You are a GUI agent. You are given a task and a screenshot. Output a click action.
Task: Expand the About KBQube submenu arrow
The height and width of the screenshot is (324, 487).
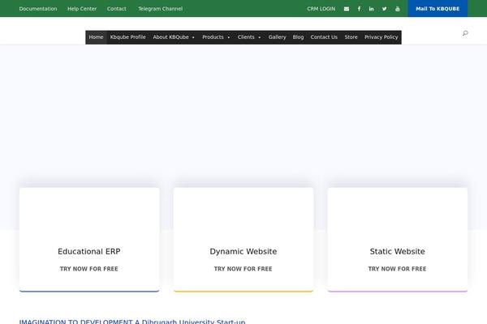tap(193, 37)
